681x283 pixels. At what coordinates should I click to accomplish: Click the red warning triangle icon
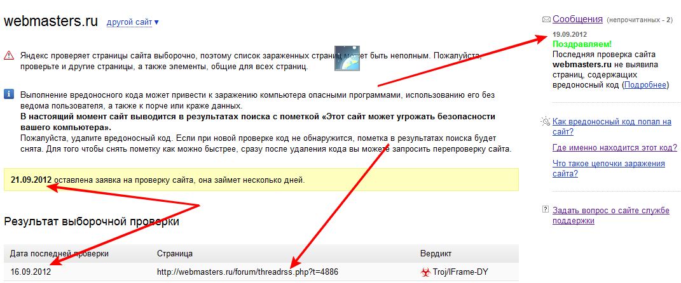[9, 55]
